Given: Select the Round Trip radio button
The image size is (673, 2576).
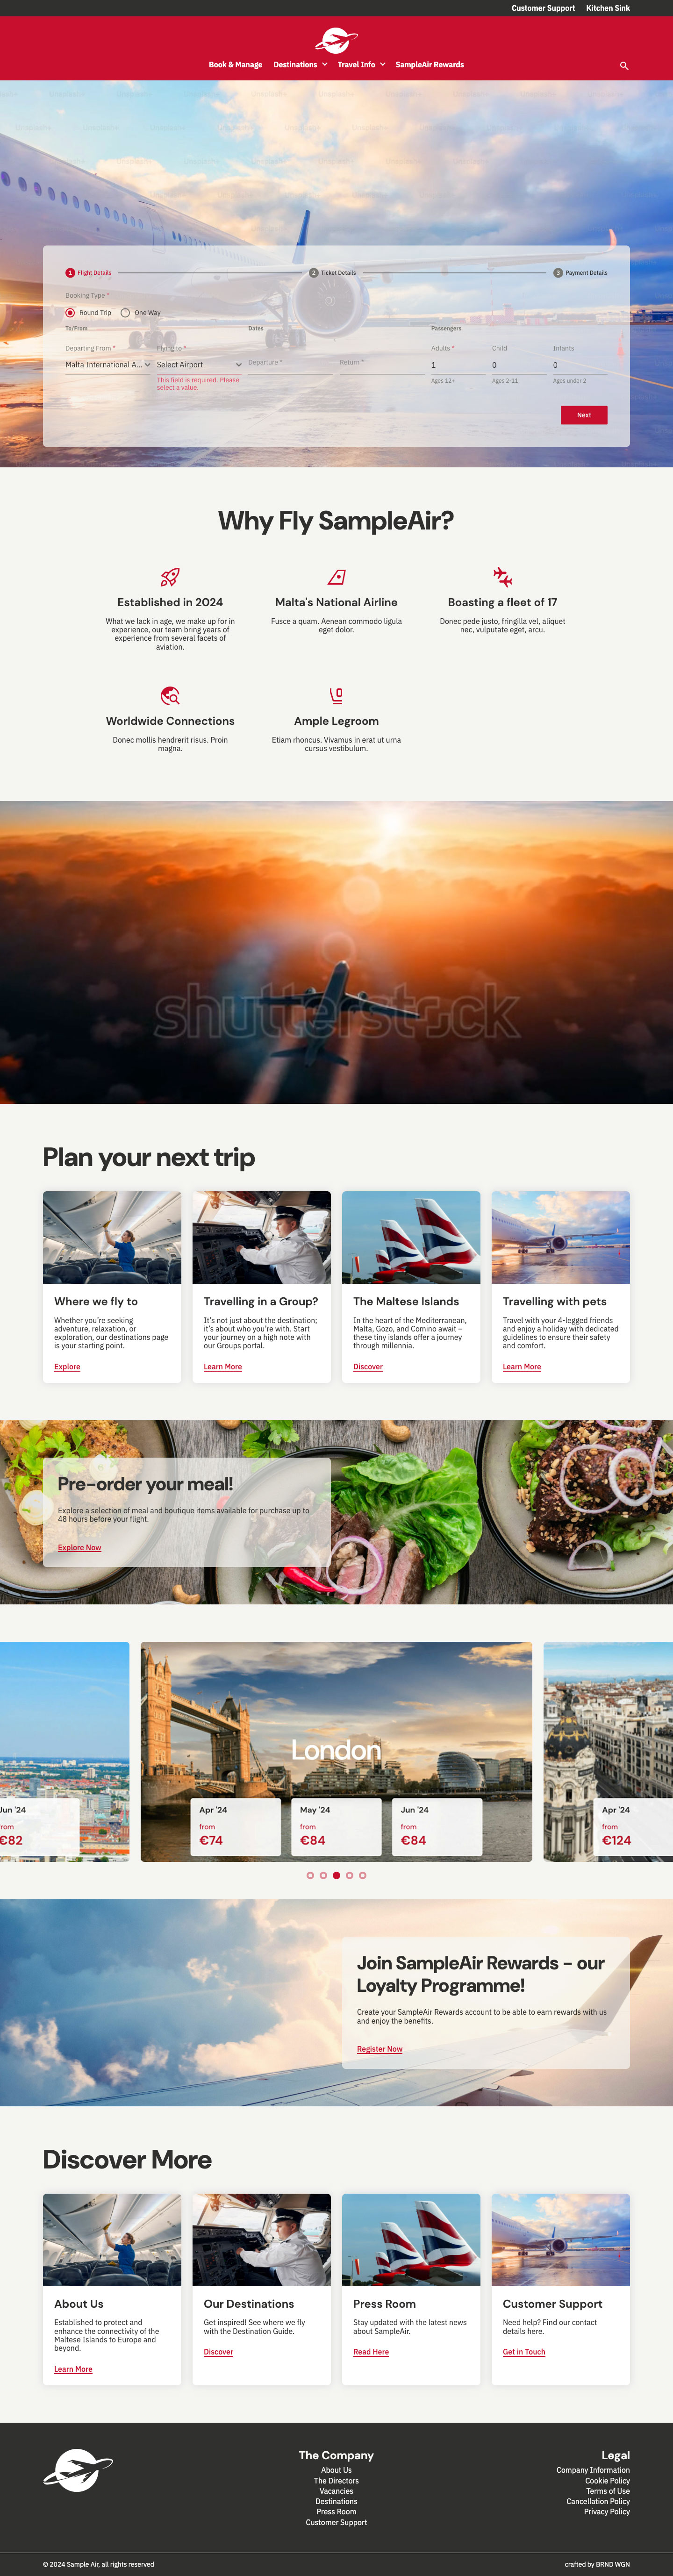Looking at the screenshot, I should (x=70, y=313).
